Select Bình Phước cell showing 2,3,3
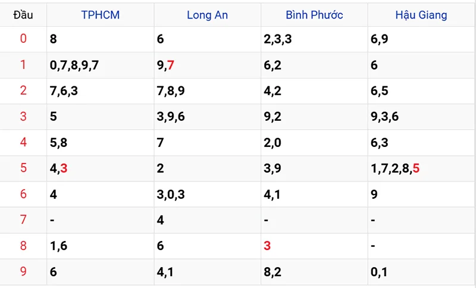Image resolution: width=476 pixels, height=288 pixels. [278, 39]
